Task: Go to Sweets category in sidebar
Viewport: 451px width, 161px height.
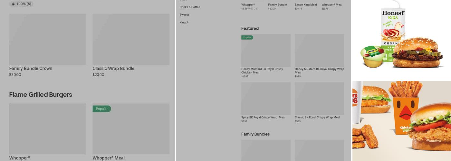Action: [x=184, y=15]
